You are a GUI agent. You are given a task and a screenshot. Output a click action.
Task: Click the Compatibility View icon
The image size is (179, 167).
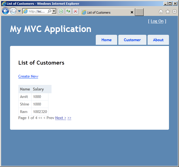pos(61,11)
